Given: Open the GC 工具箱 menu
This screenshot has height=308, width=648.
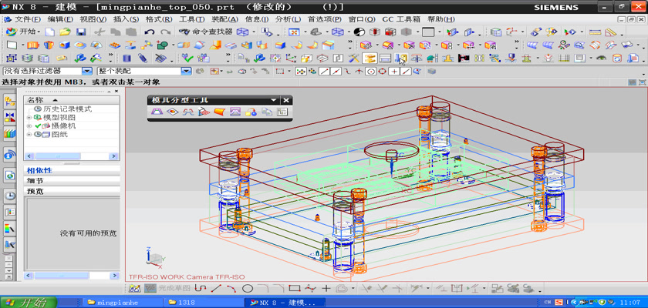Looking at the screenshot, I should click(401, 19).
